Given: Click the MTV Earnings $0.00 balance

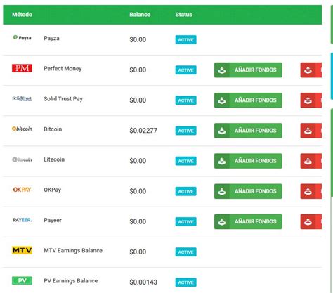Looking at the screenshot, I should point(138,252).
